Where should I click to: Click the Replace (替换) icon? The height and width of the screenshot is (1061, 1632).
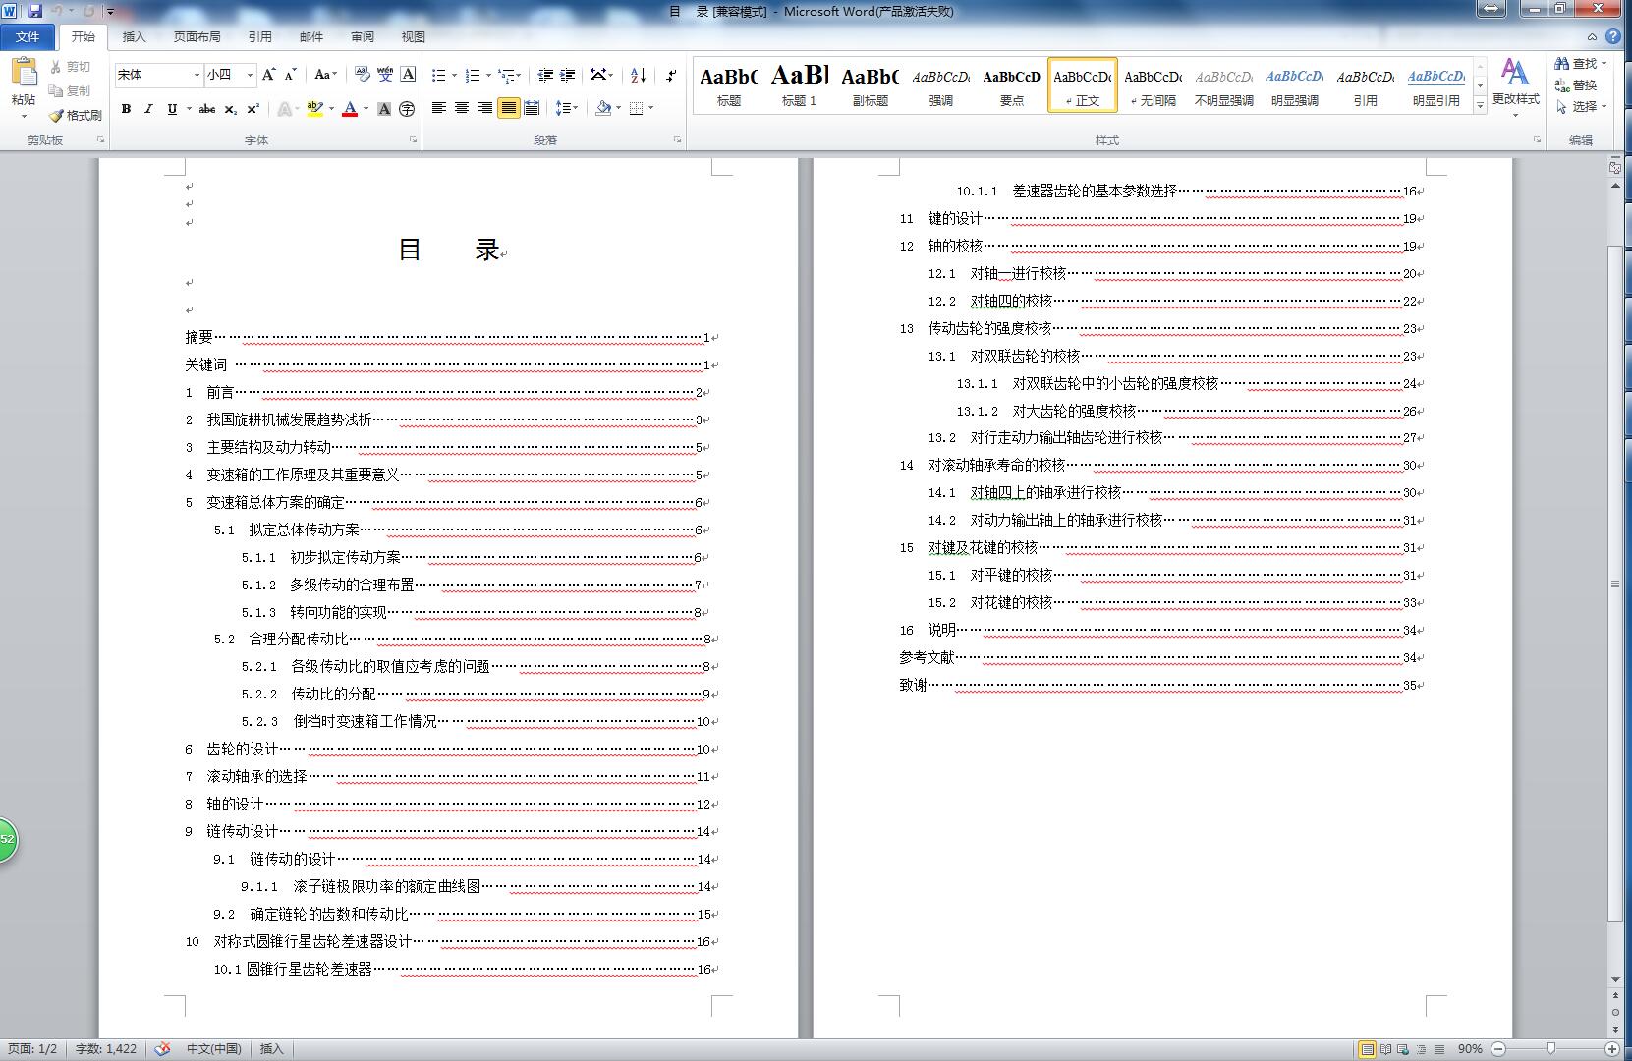point(1562,84)
